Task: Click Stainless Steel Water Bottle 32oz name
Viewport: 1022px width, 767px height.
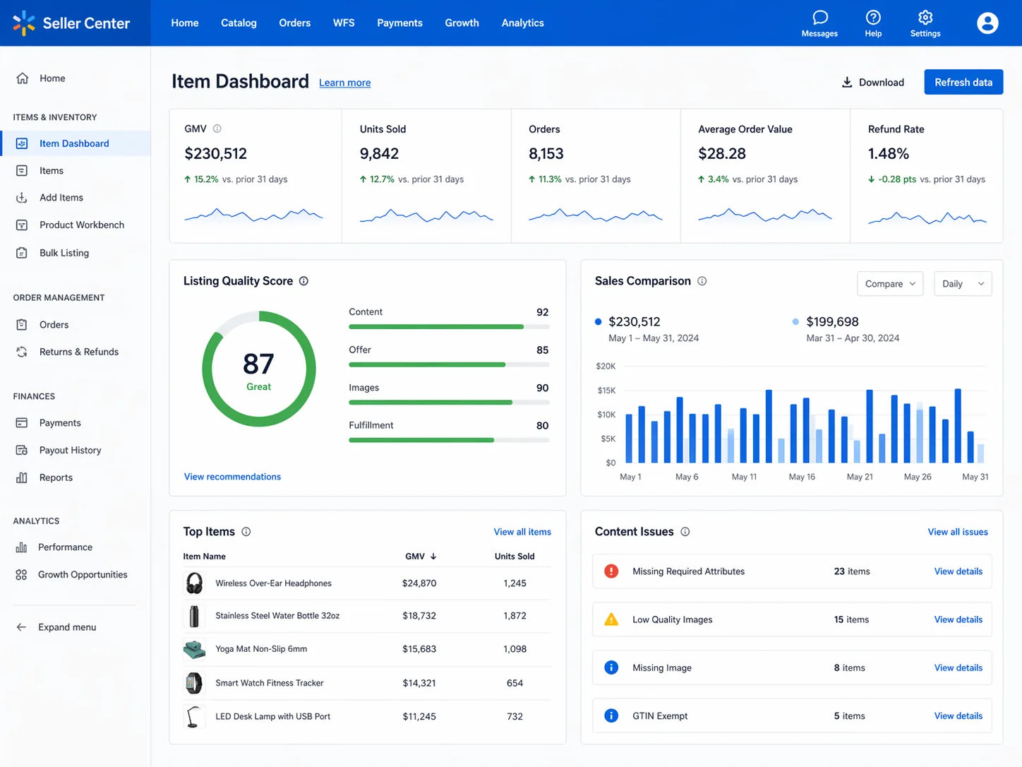Action: click(x=277, y=616)
